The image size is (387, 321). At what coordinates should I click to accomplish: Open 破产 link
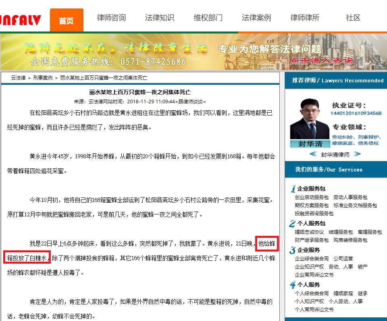tap(362, 266)
